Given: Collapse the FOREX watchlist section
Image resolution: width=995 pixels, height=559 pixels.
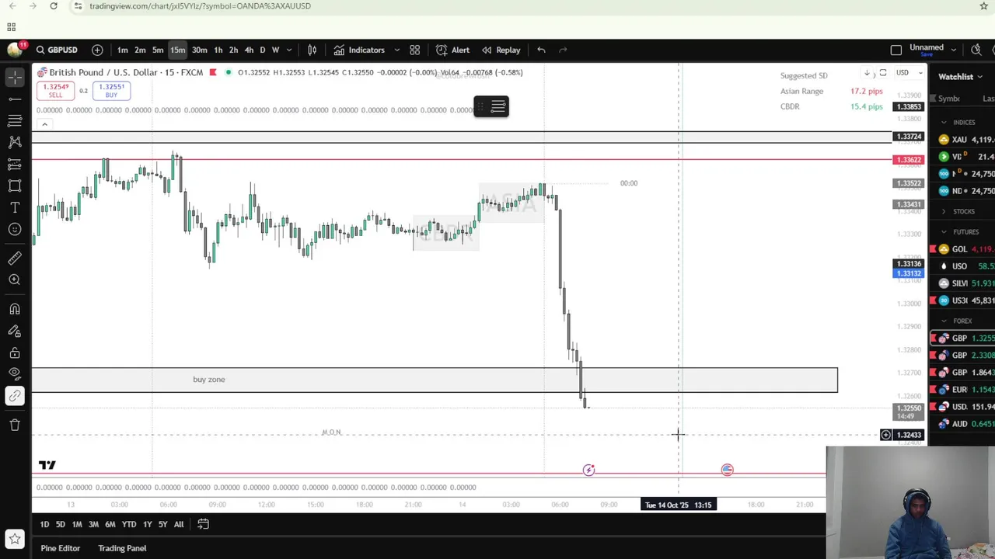Looking at the screenshot, I should pyautogui.click(x=944, y=321).
